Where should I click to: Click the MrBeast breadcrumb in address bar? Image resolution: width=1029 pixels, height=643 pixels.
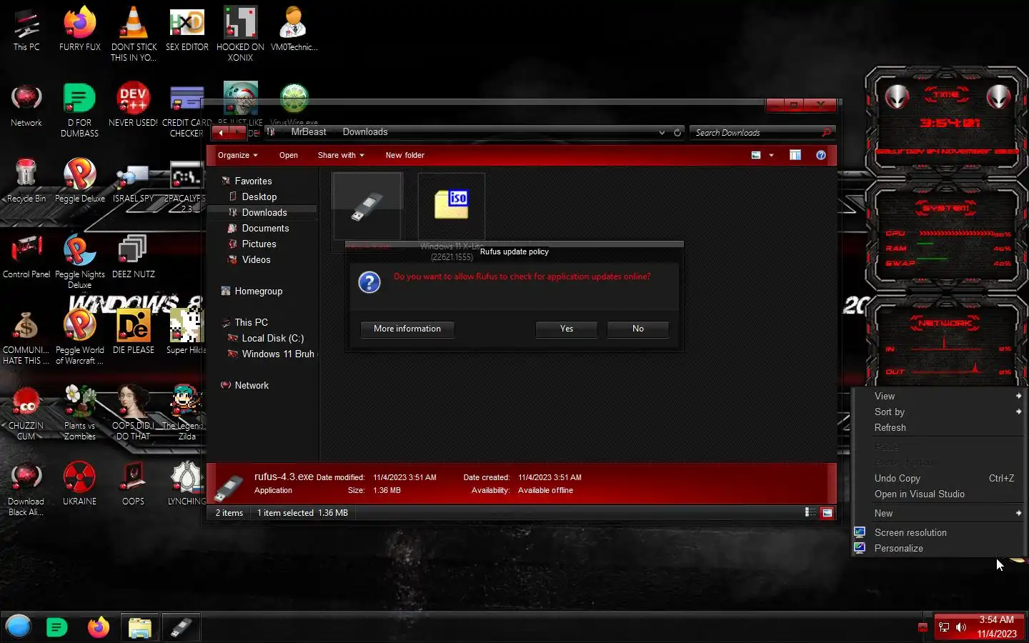[x=309, y=132]
